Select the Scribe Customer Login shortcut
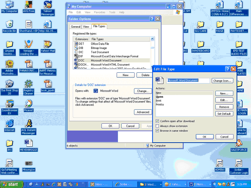 (x=239, y=166)
